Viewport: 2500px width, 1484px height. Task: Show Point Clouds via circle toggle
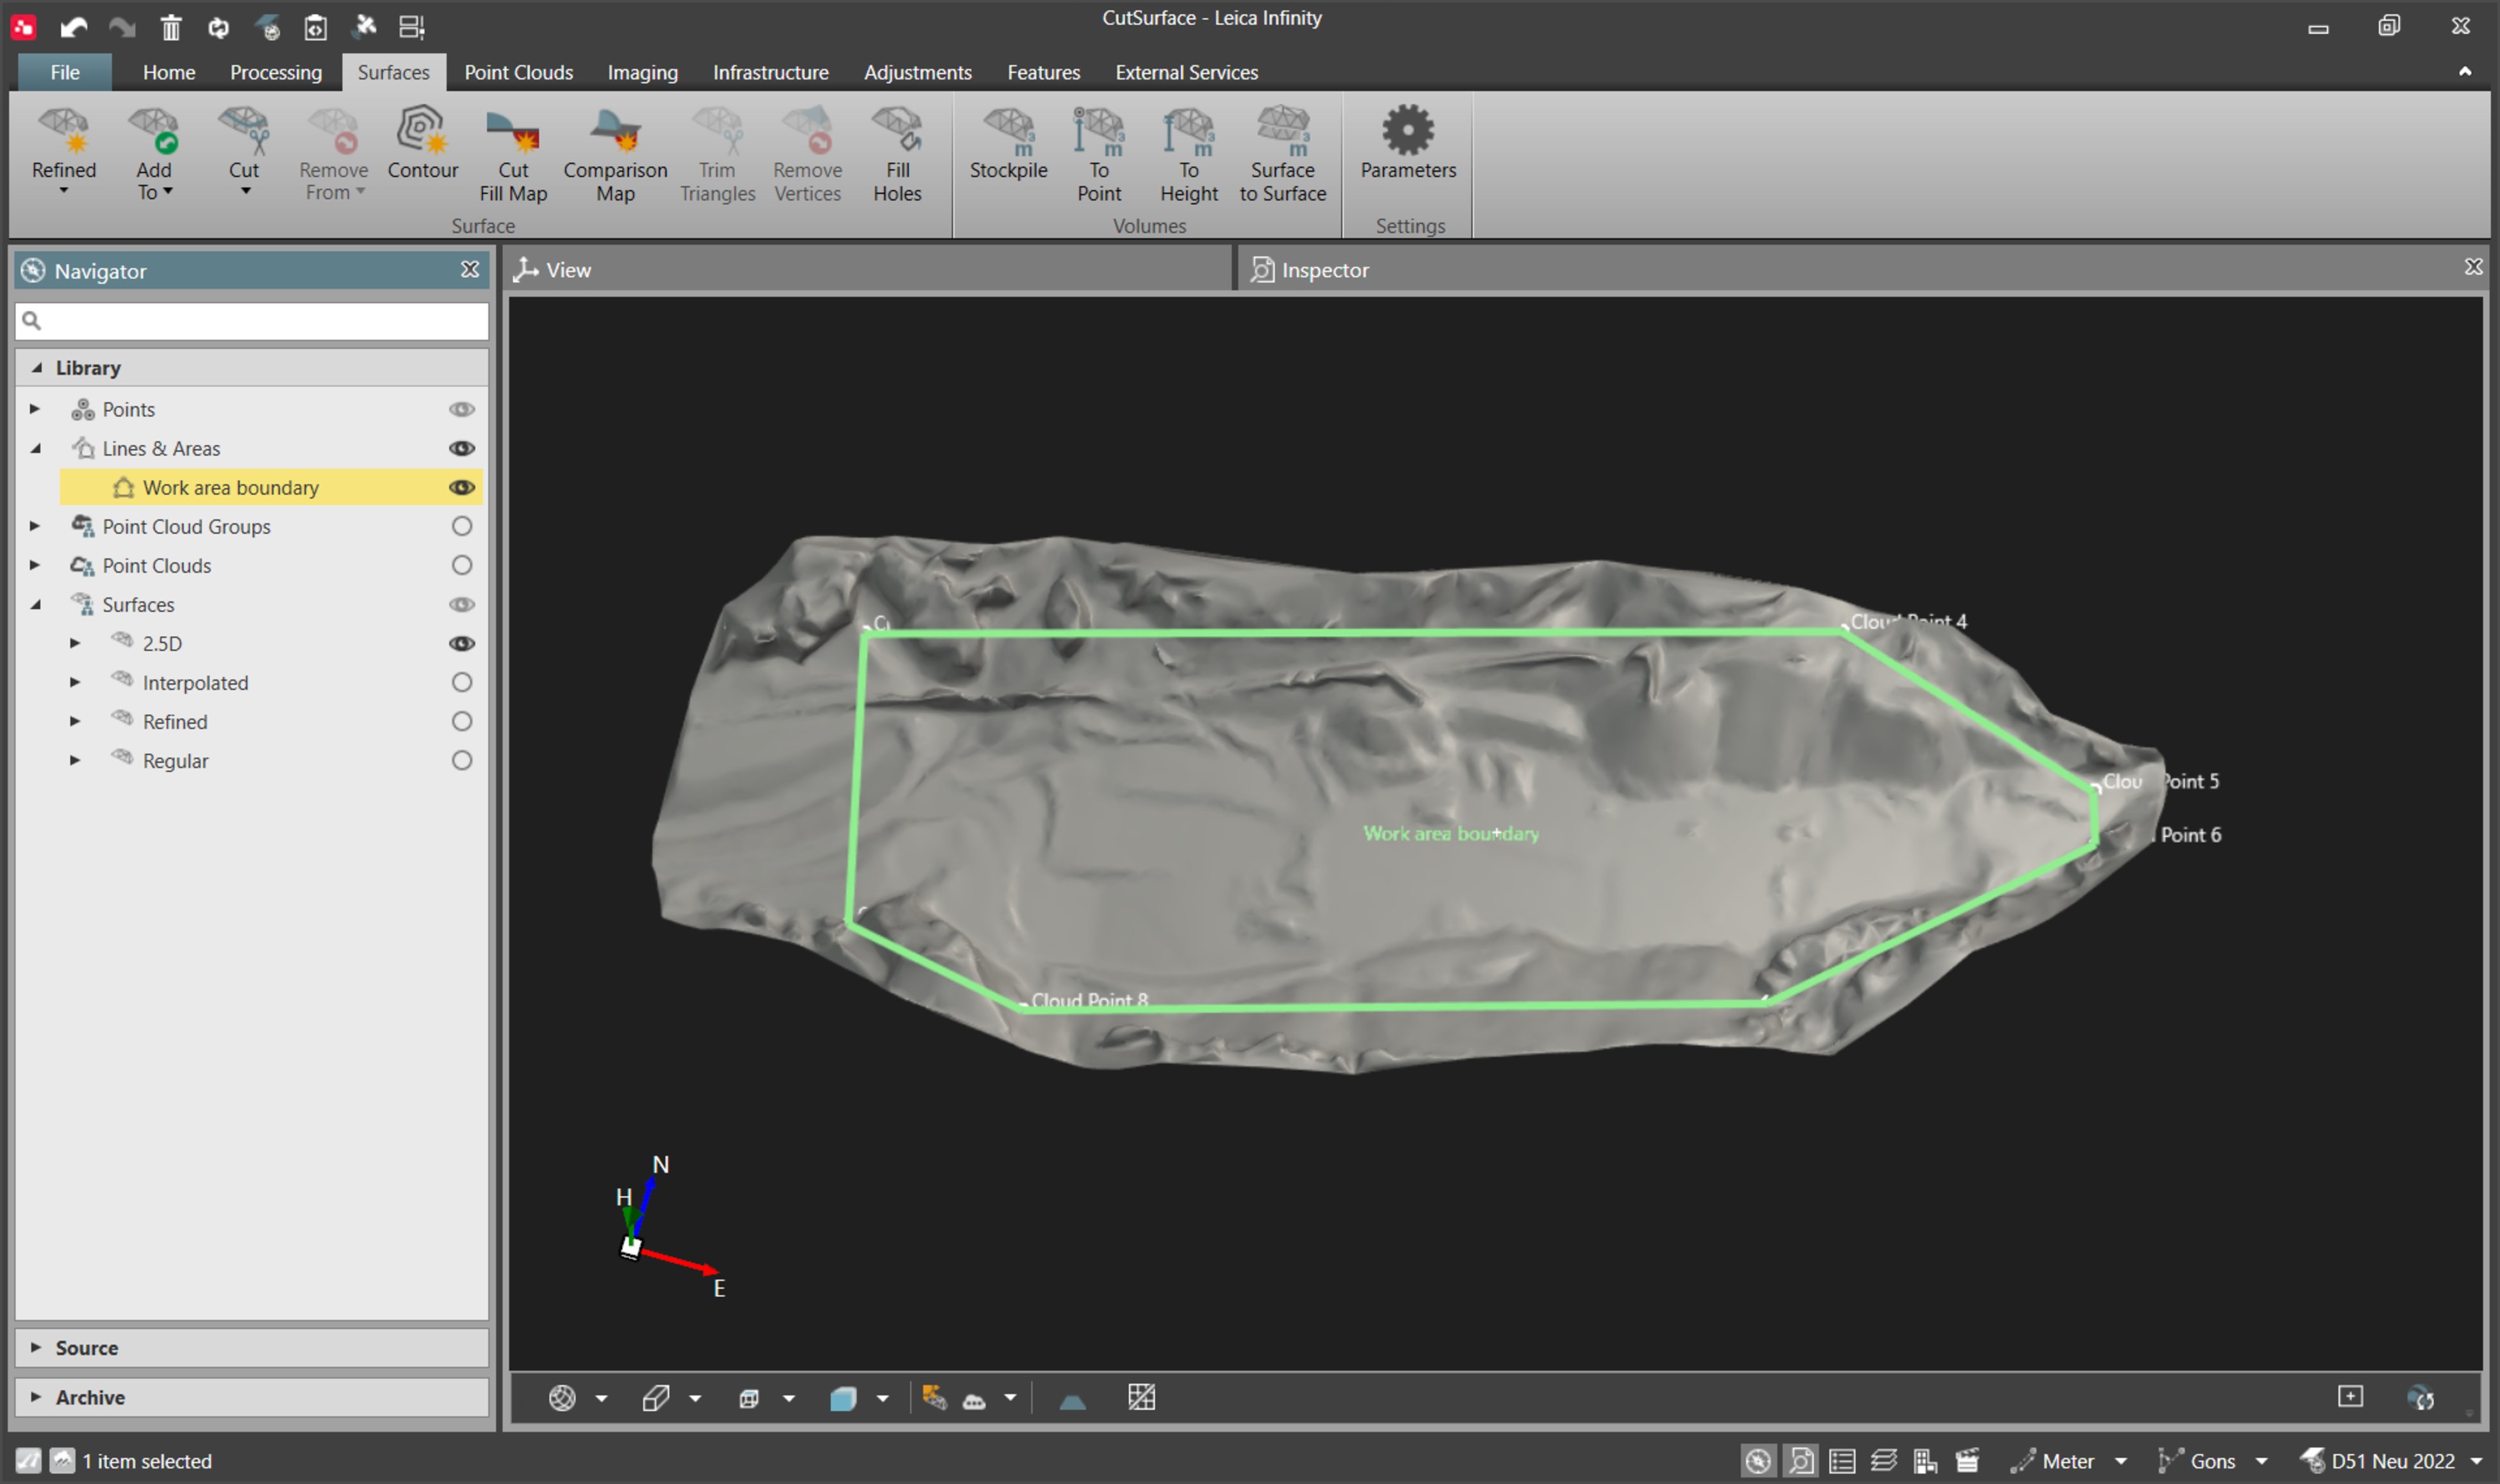point(462,565)
